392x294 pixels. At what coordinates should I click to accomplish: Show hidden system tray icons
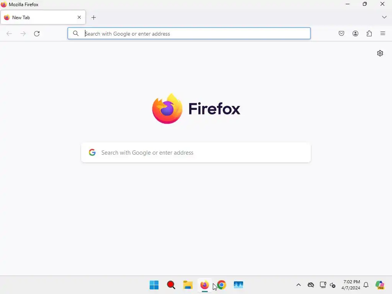(x=299, y=285)
